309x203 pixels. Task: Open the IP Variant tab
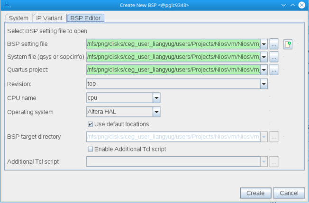[49, 18]
